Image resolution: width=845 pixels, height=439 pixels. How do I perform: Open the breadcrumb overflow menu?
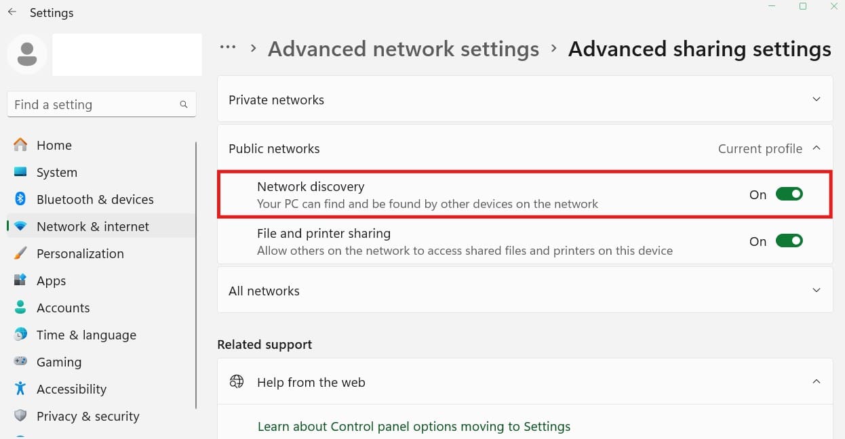(x=228, y=47)
